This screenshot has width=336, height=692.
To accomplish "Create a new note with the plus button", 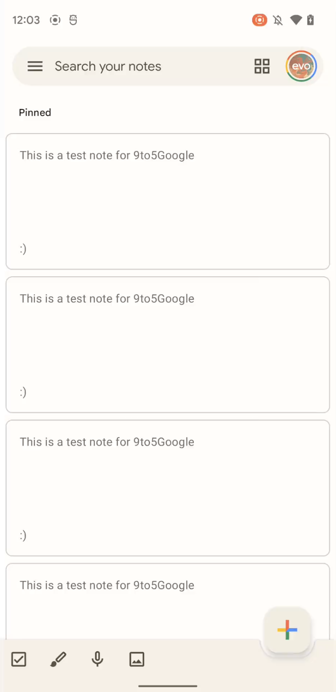I will [x=287, y=630].
